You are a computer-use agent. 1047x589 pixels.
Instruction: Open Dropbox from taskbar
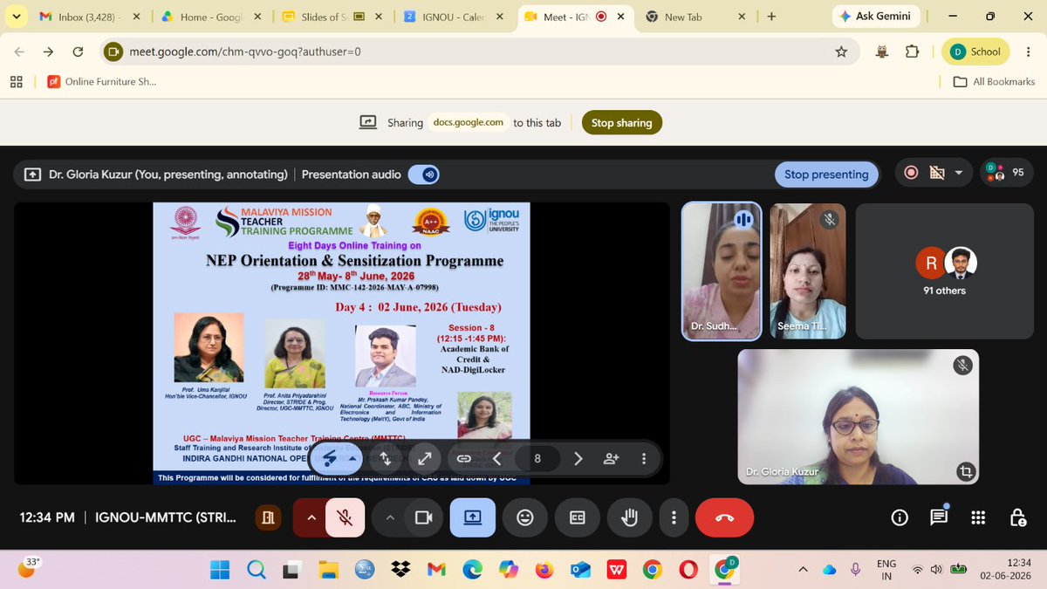click(400, 569)
